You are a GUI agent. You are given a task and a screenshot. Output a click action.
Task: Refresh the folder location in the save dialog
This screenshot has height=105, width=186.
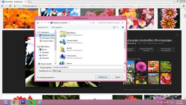click(94, 23)
